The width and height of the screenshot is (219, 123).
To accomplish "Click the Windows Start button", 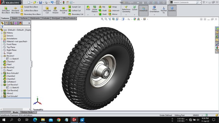I will [4, 120].
